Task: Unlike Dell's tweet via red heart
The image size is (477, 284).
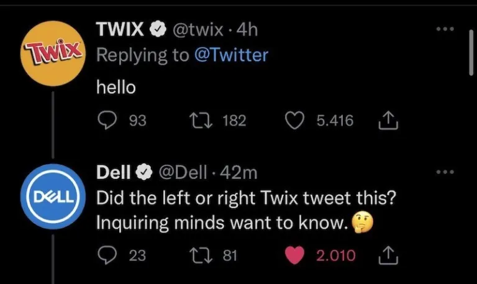Action: [295, 255]
